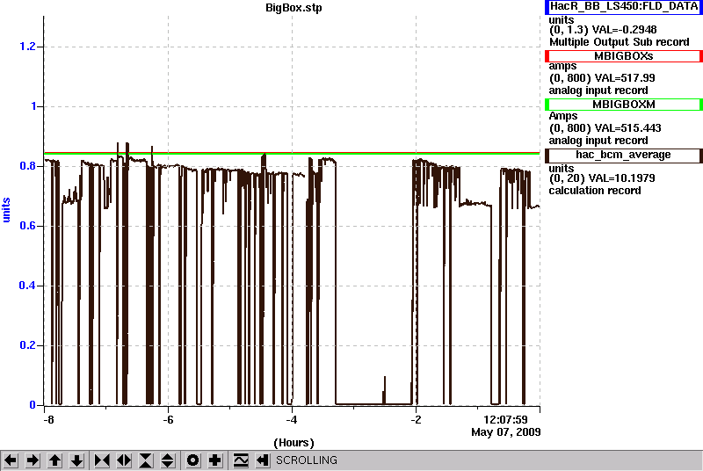
Task: Click the -4 x-axis tick label
Action: (292, 420)
